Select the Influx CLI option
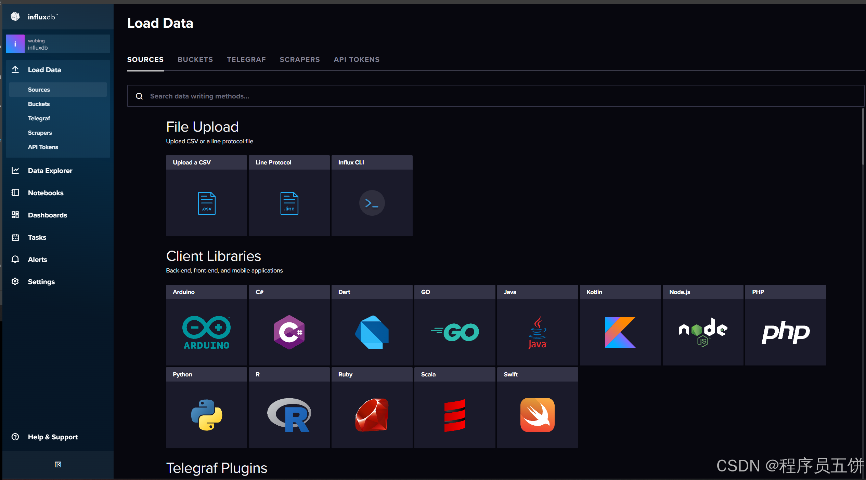This screenshot has width=866, height=480. 372,196
